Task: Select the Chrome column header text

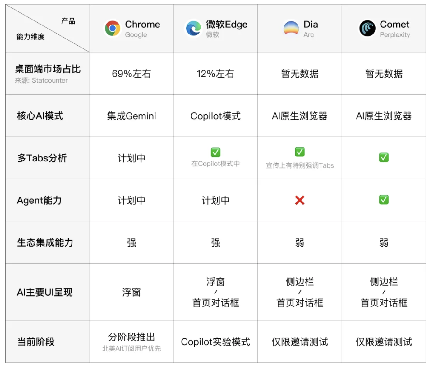Action: [x=142, y=24]
